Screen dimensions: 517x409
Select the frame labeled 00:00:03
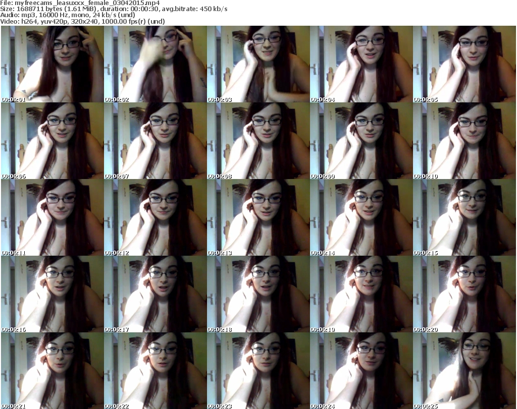click(258, 65)
